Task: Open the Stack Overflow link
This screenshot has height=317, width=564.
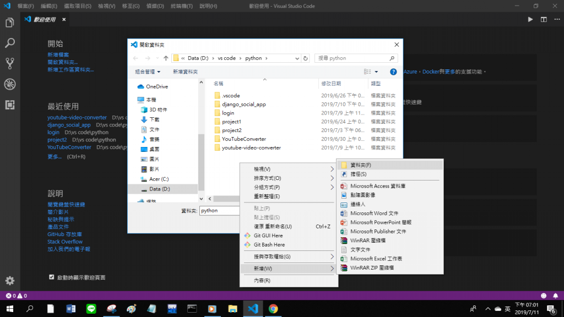Action: point(65,242)
